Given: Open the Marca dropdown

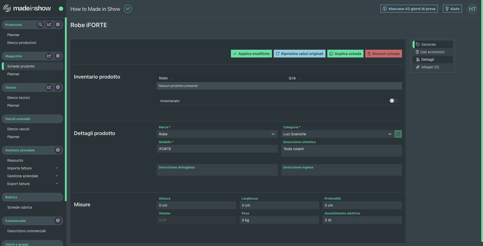Looking at the screenshot, I should 217,134.
